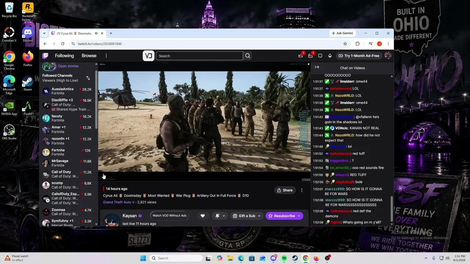This screenshot has width=470, height=264.
Task: Click the Share button
Action: point(285,190)
